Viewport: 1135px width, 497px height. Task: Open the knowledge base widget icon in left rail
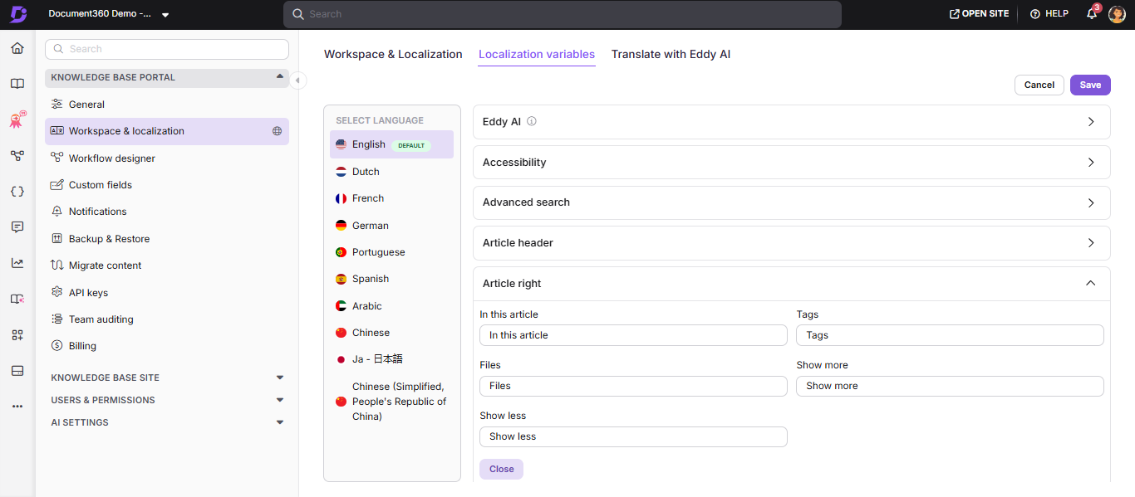coord(17,299)
